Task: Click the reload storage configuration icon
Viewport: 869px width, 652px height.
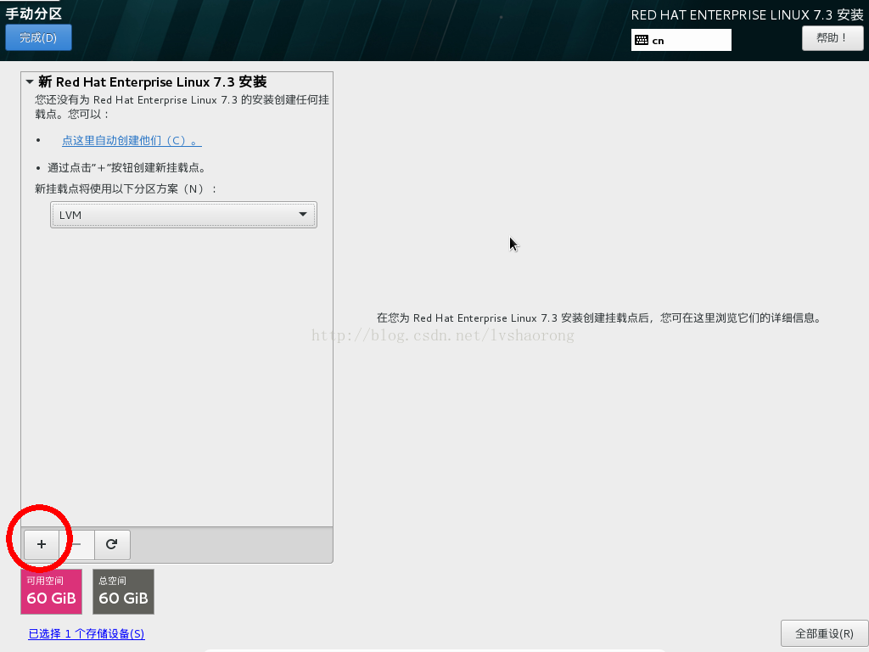Action: pos(112,544)
